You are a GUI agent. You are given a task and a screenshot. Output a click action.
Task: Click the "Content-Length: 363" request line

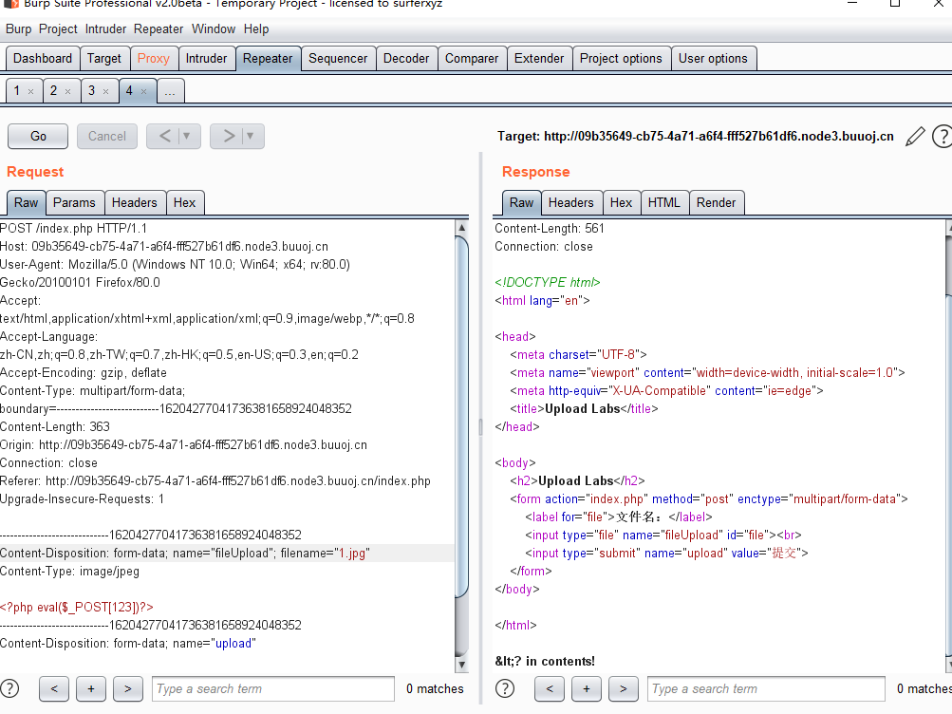tap(55, 427)
